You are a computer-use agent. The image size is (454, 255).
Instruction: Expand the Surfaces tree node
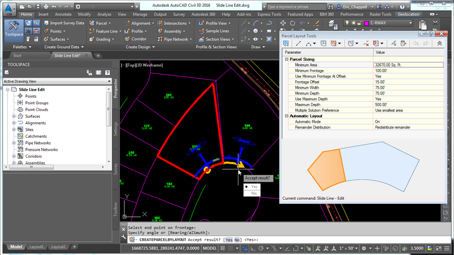[x=14, y=116]
